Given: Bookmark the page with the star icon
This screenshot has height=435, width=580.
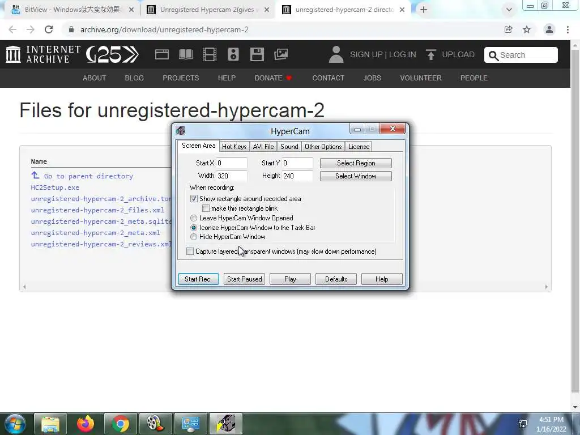Looking at the screenshot, I should pos(527,29).
